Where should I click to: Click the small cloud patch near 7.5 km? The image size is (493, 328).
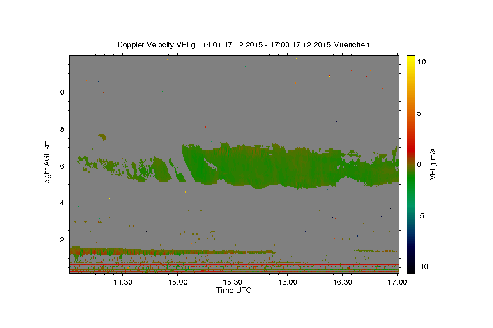click(102, 137)
